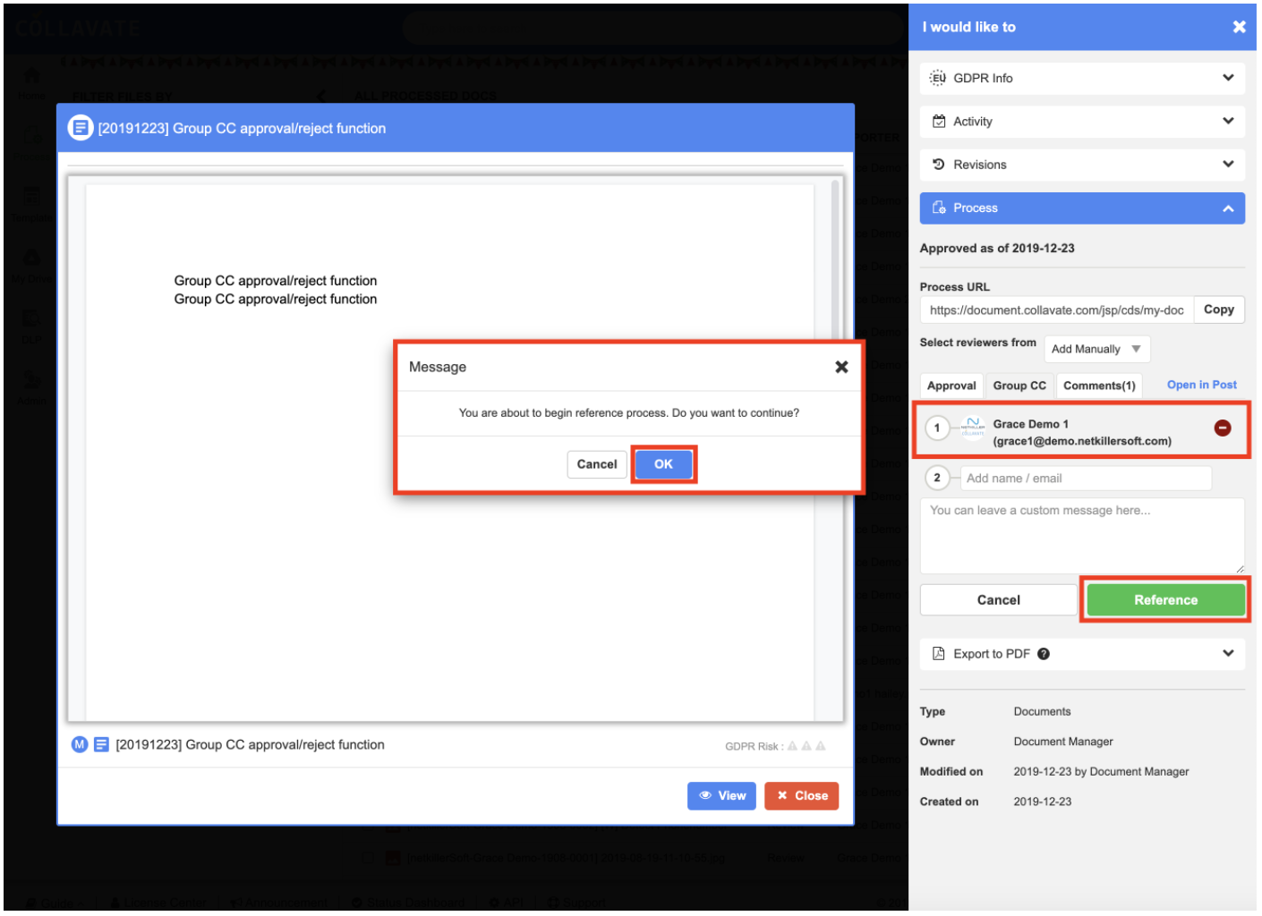Click the 'GDPR Risk :' label below the preview
The height and width of the screenshot is (916, 1262).
(x=755, y=746)
